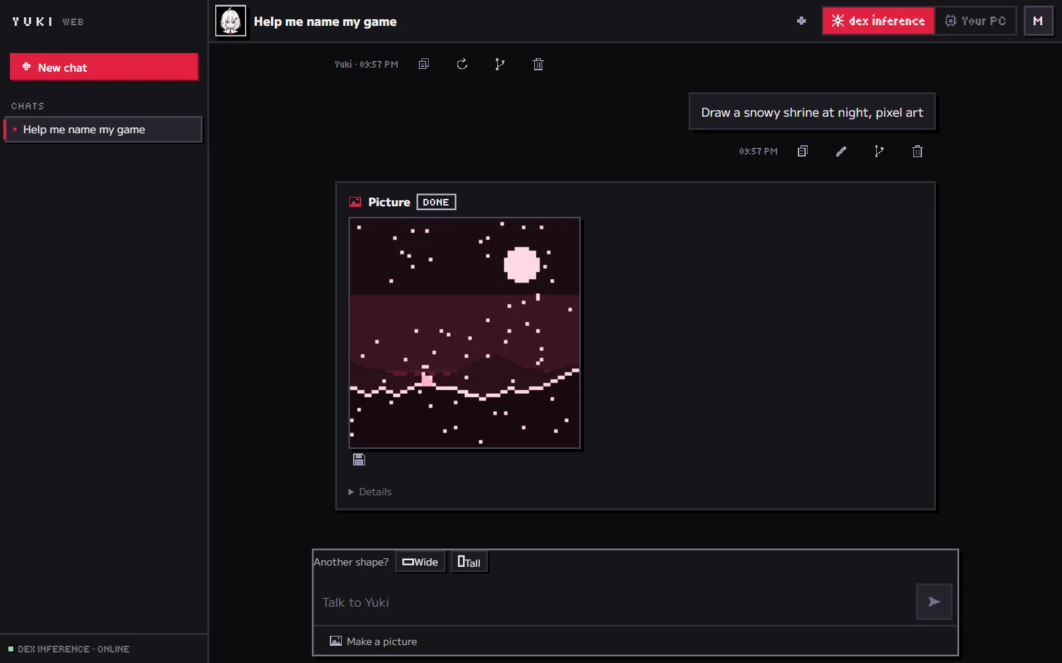This screenshot has height=663, width=1062.
Task: Delete the 'Draw a snowy shrine' message
Action: [x=917, y=151]
